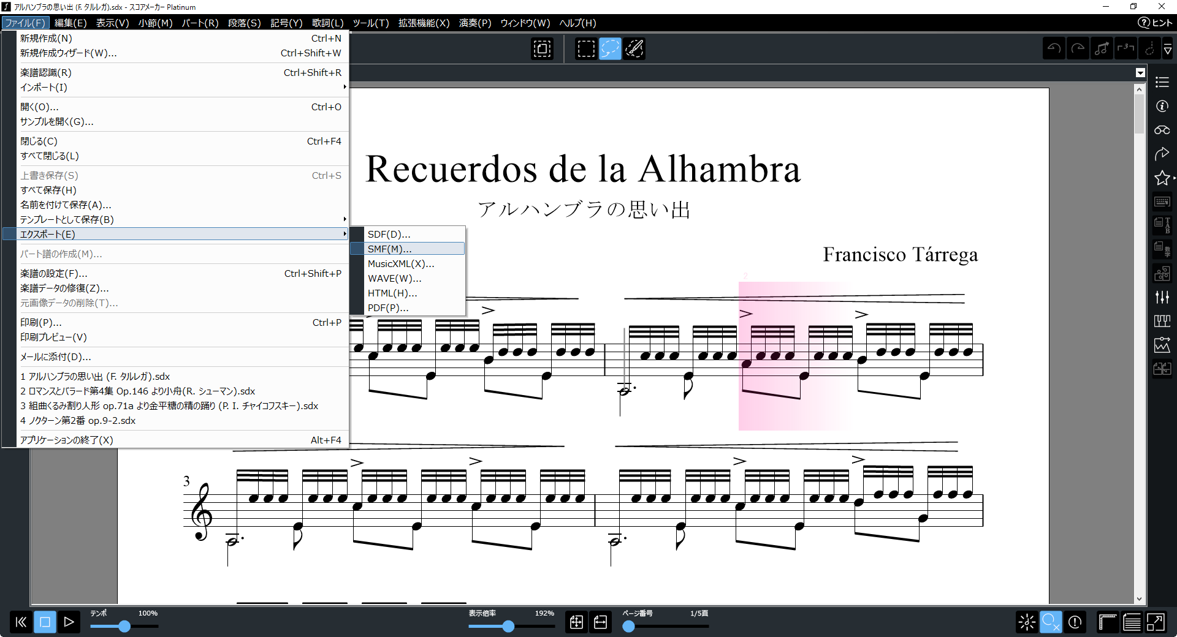Choose WAVE(W)... export option
This screenshot has width=1177, height=637.
tap(407, 278)
